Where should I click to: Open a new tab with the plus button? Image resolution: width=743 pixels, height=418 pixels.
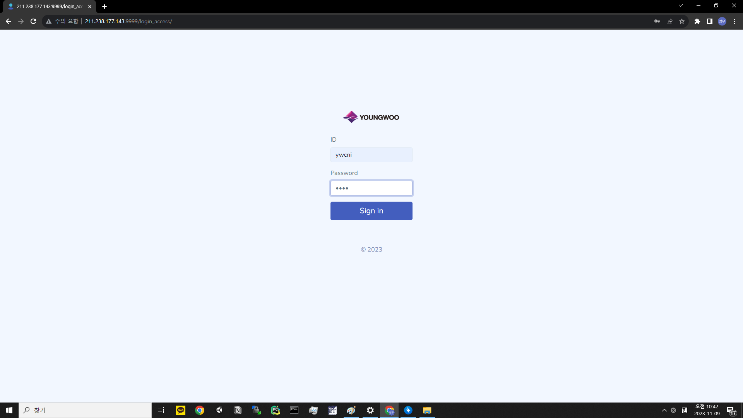click(104, 7)
